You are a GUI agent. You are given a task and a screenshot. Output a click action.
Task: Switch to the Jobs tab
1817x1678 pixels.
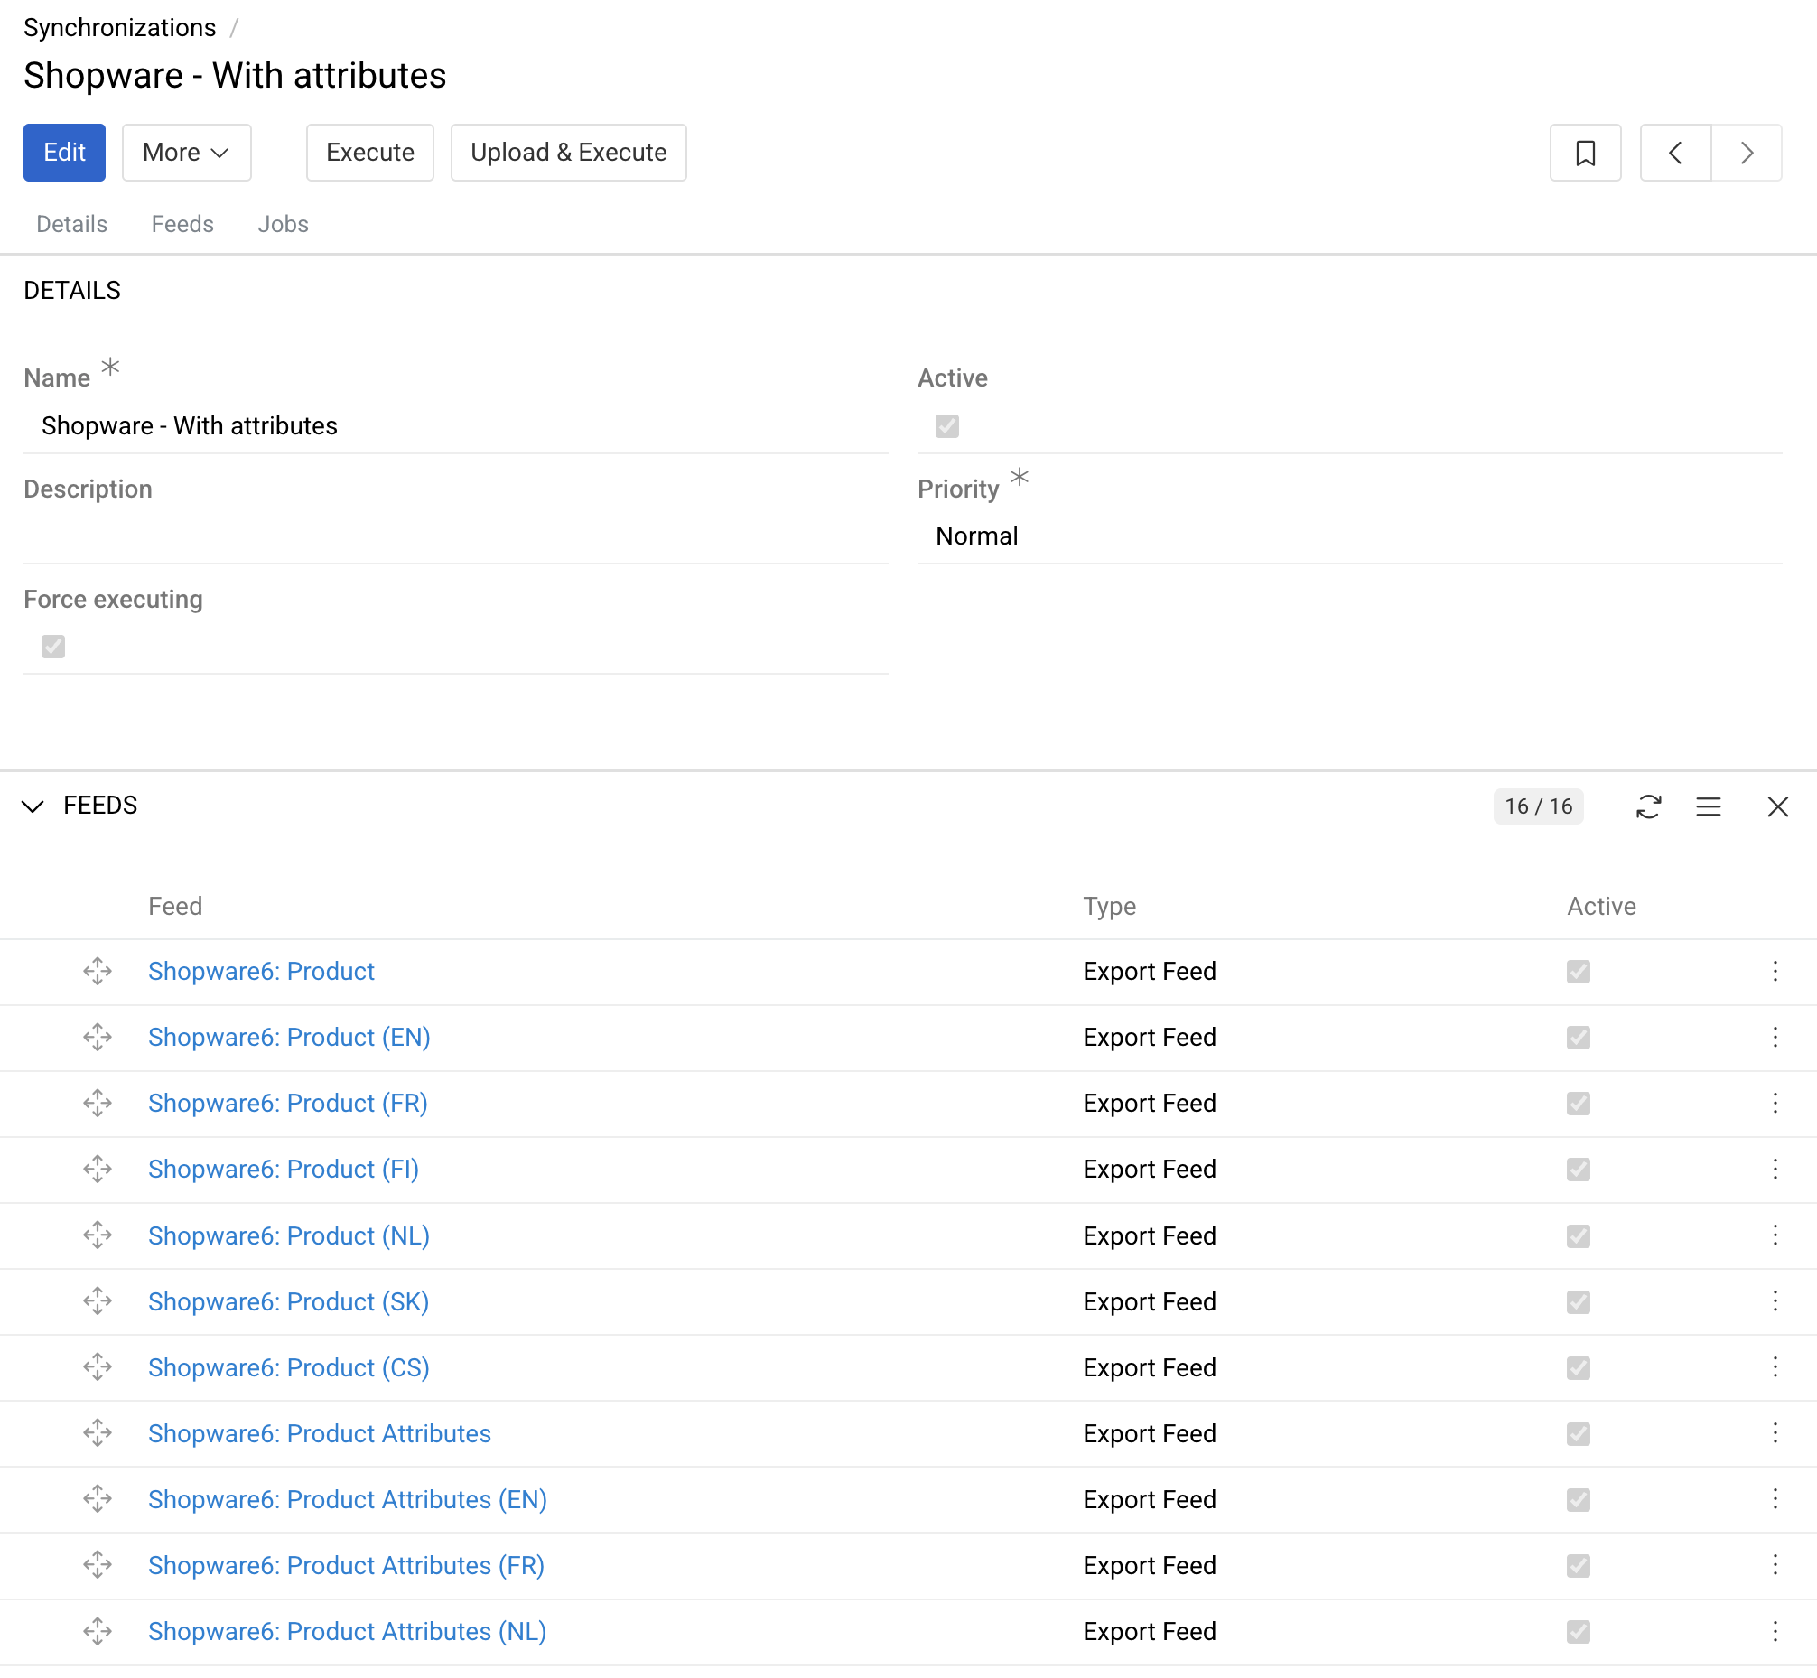click(x=284, y=224)
